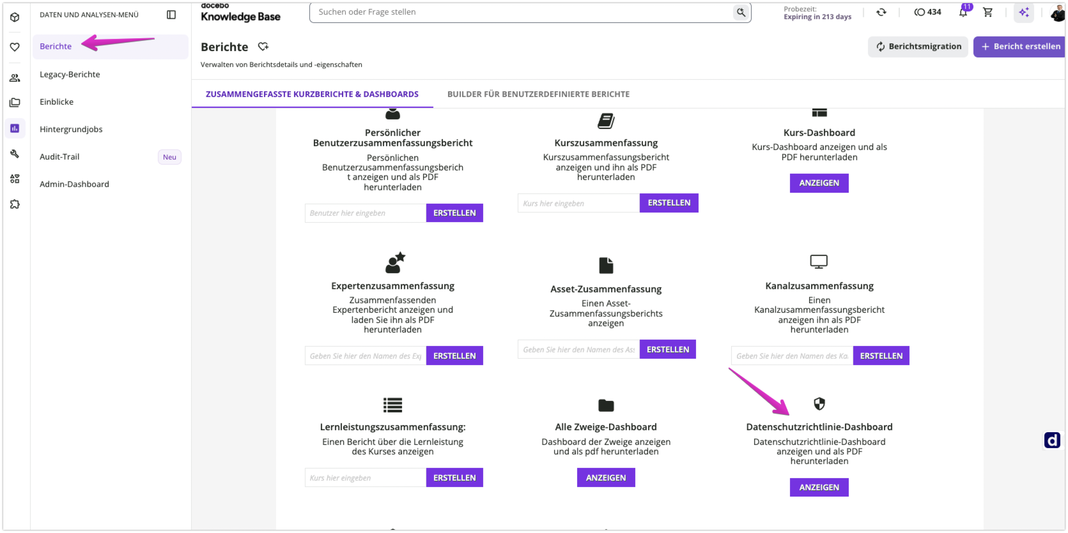
Task: Click Erstellen for Lernleistungszusammenfassung
Action: click(x=454, y=477)
